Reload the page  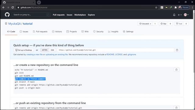tap(12, 7)
